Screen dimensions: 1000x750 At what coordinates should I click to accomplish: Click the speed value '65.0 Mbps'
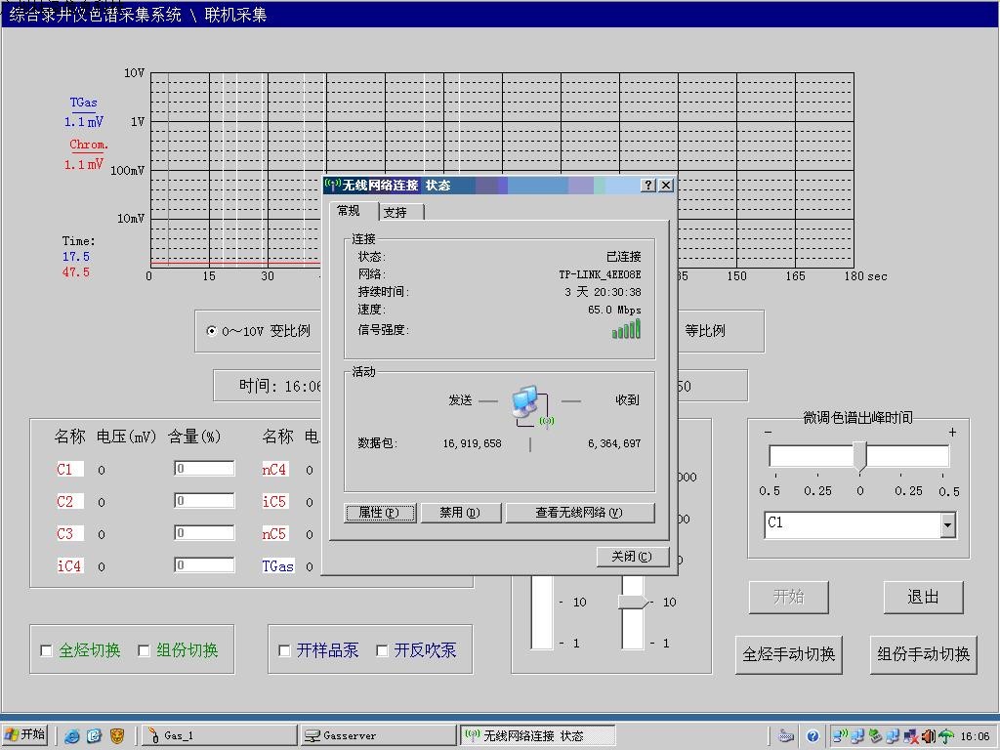615,310
